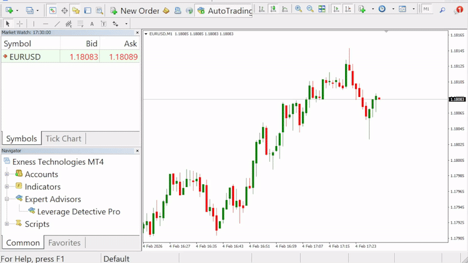Click the Symbol column header
The height and width of the screenshot is (263, 468).
[18, 43]
